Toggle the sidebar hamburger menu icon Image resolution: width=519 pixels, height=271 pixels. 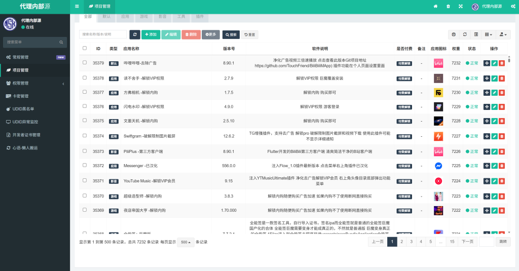tap(77, 6)
